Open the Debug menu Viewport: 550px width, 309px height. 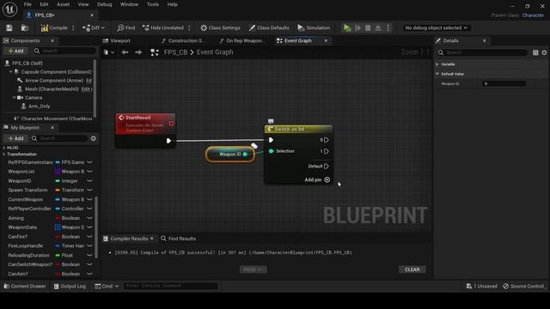(x=104, y=4)
